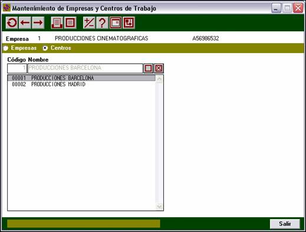
Task: Click the company name PRODUCCIONES CINEMATOGRAFICAS
Action: [101, 38]
